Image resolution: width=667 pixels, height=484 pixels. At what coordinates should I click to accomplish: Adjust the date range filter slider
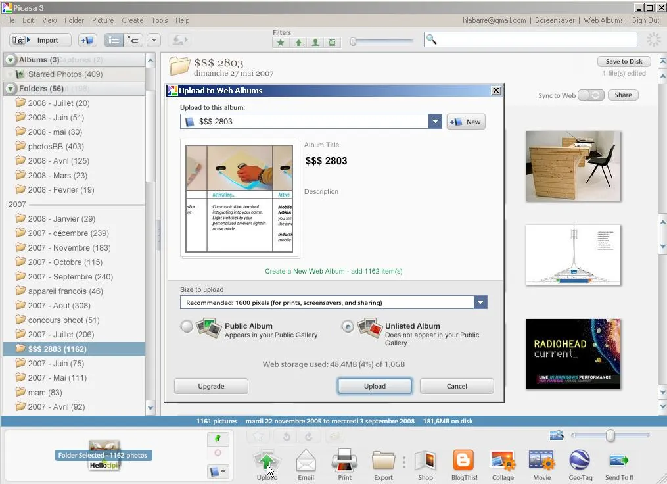(x=353, y=41)
